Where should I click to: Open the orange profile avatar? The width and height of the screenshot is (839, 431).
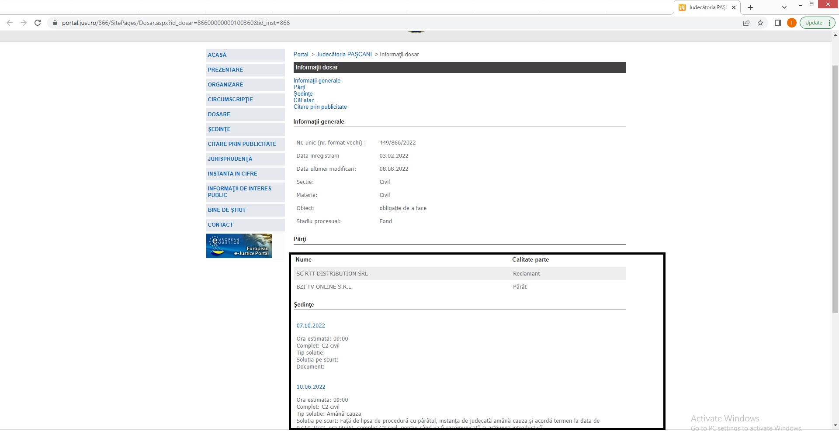[x=791, y=23]
